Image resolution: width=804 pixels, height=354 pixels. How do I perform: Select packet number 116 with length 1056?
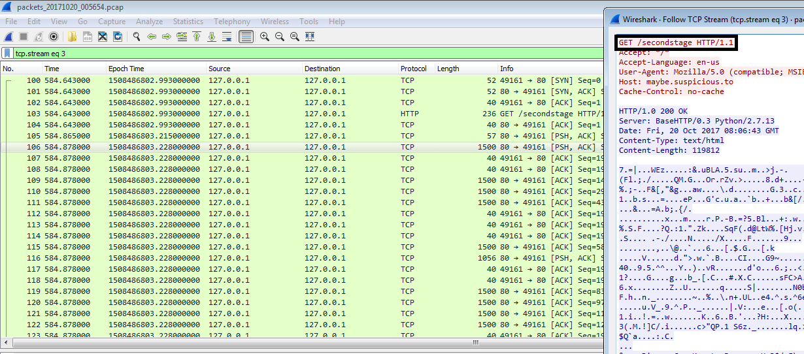click(301, 258)
